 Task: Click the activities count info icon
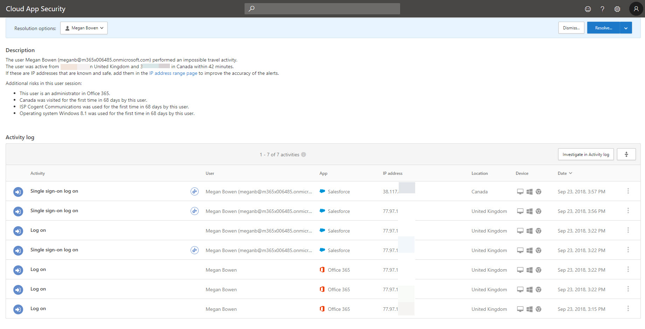pos(303,155)
